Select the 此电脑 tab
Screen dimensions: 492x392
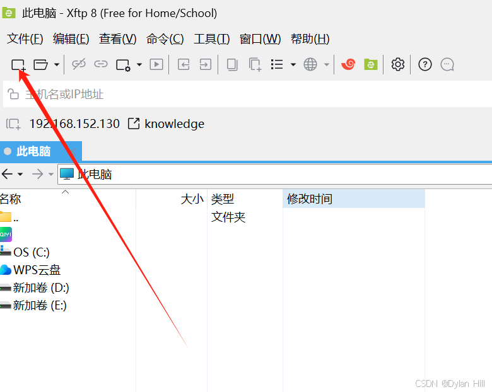(41, 151)
